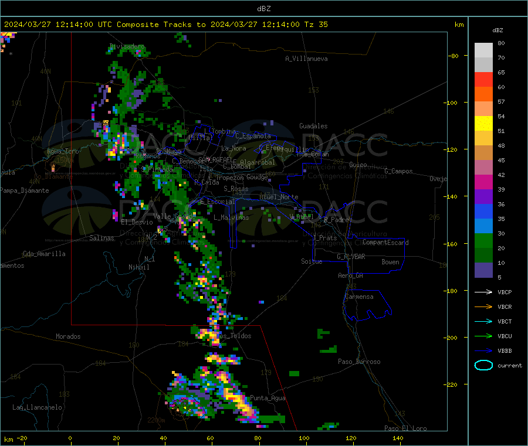Click the 'Lag.Llancanelo' map label
Screen dimensions: 528x446
click(x=38, y=407)
